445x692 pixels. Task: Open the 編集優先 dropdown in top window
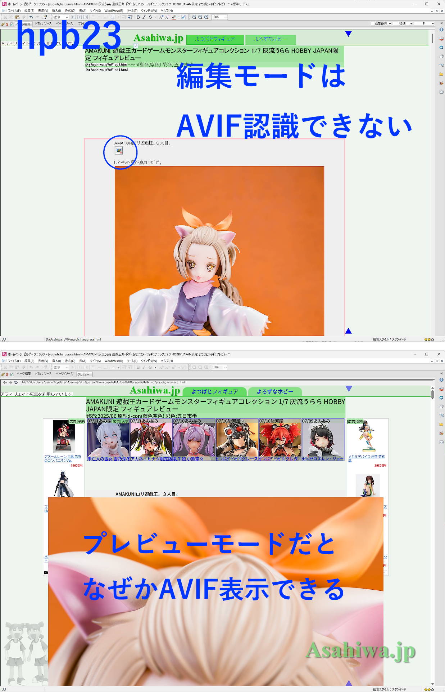[382, 23]
